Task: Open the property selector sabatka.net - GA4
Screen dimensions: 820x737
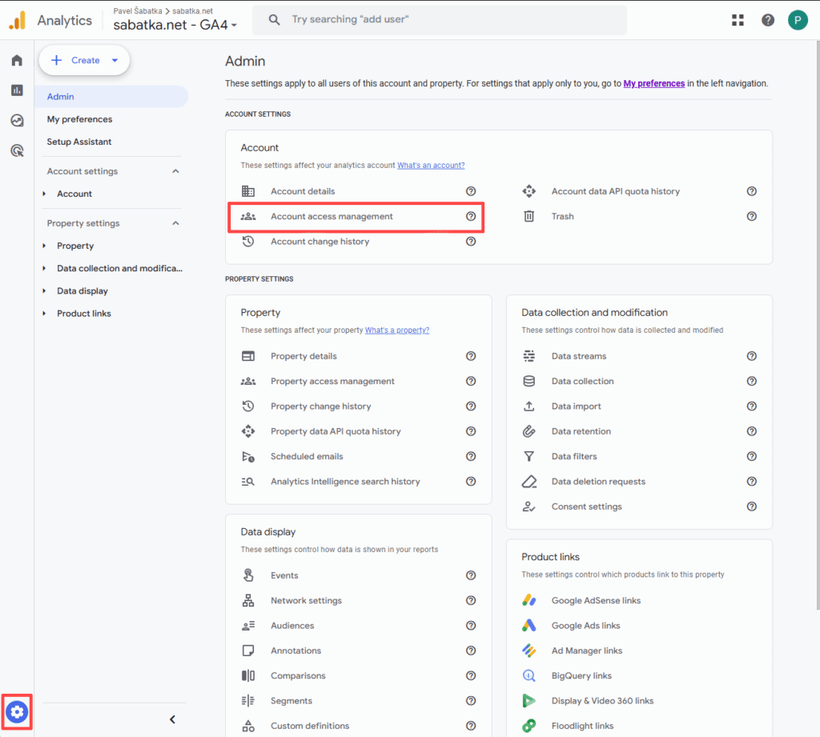Action: coord(175,25)
